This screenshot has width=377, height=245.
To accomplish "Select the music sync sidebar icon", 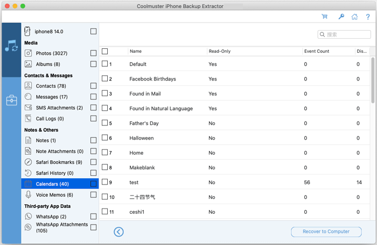I will pos(11,46).
